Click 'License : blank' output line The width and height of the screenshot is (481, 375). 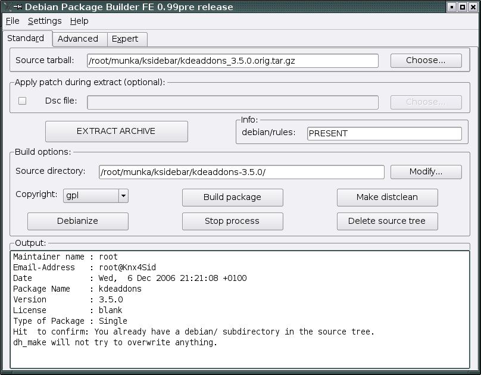(67, 310)
